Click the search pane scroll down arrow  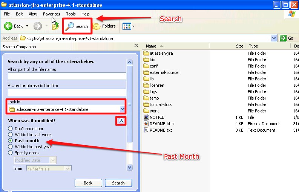click(x=129, y=167)
